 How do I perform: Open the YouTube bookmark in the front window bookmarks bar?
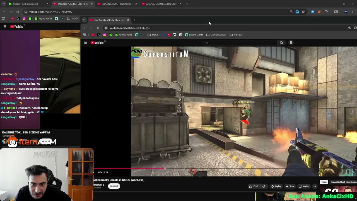tap(93, 35)
